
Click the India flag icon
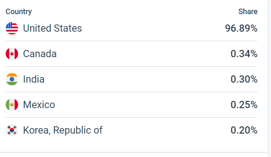click(x=12, y=79)
